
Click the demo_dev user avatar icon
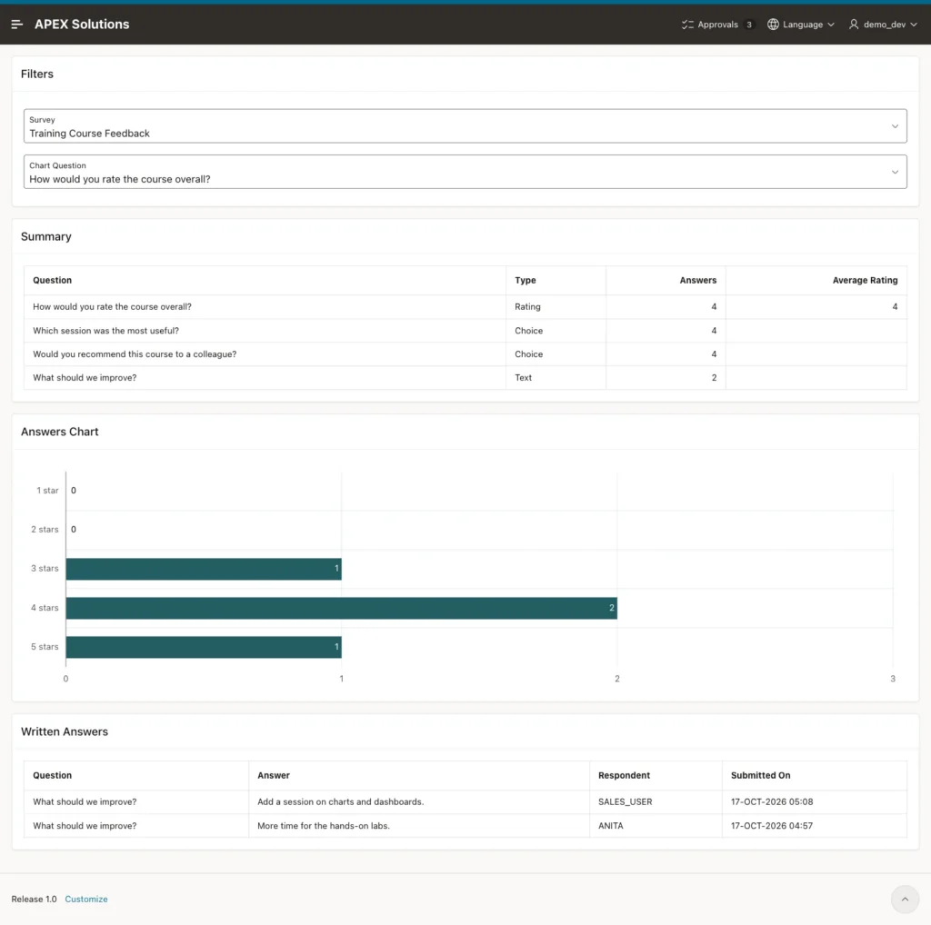click(x=853, y=25)
